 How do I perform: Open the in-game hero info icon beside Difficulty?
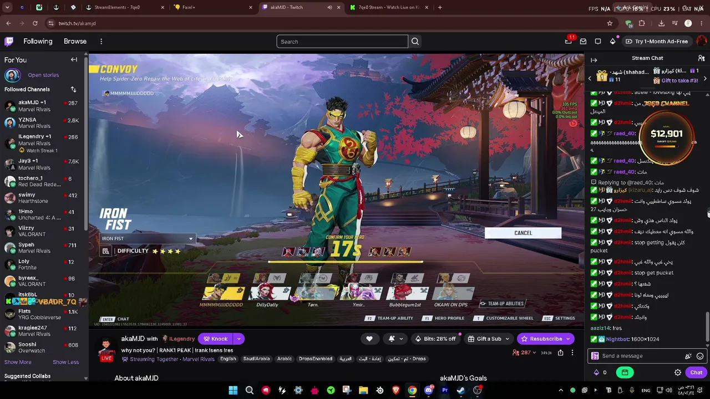tap(105, 252)
